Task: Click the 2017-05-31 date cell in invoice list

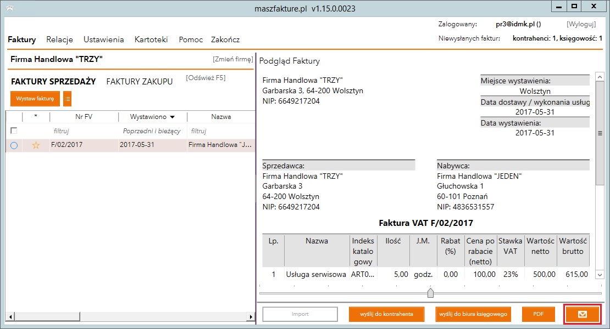Action: pyautogui.click(x=137, y=145)
